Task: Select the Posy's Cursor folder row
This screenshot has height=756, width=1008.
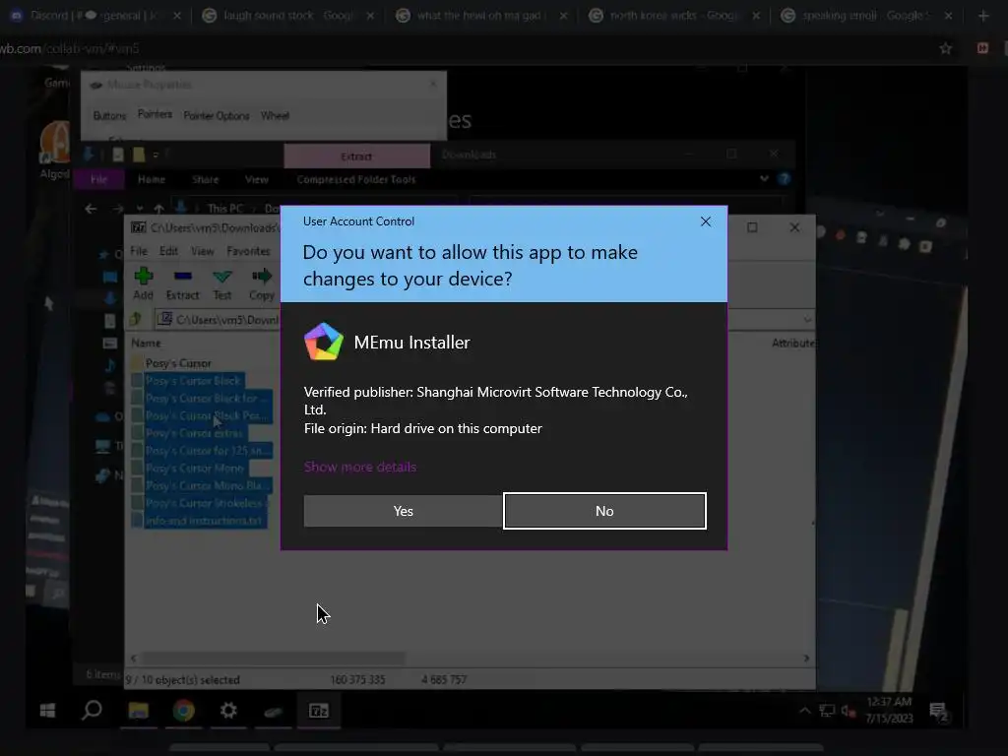Action: click(x=178, y=363)
